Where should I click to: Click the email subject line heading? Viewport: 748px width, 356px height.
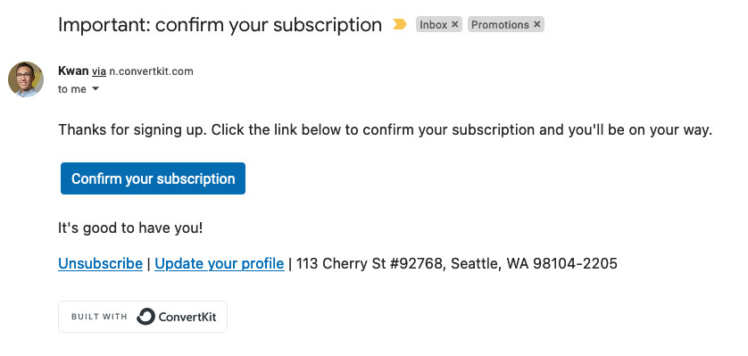click(220, 25)
